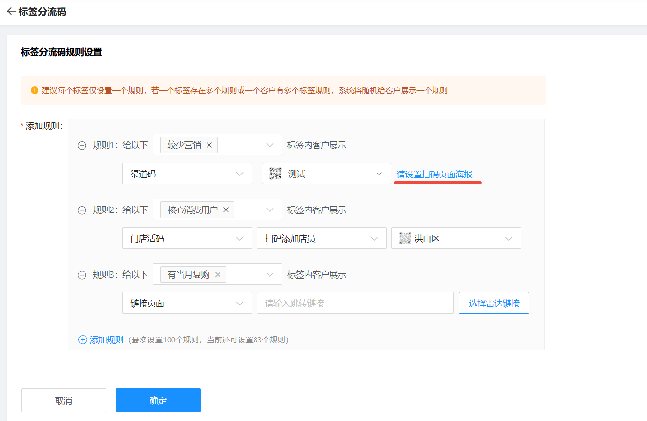
Task: Click 标签内客户展示 text in 规则1 row
Action: click(317, 145)
